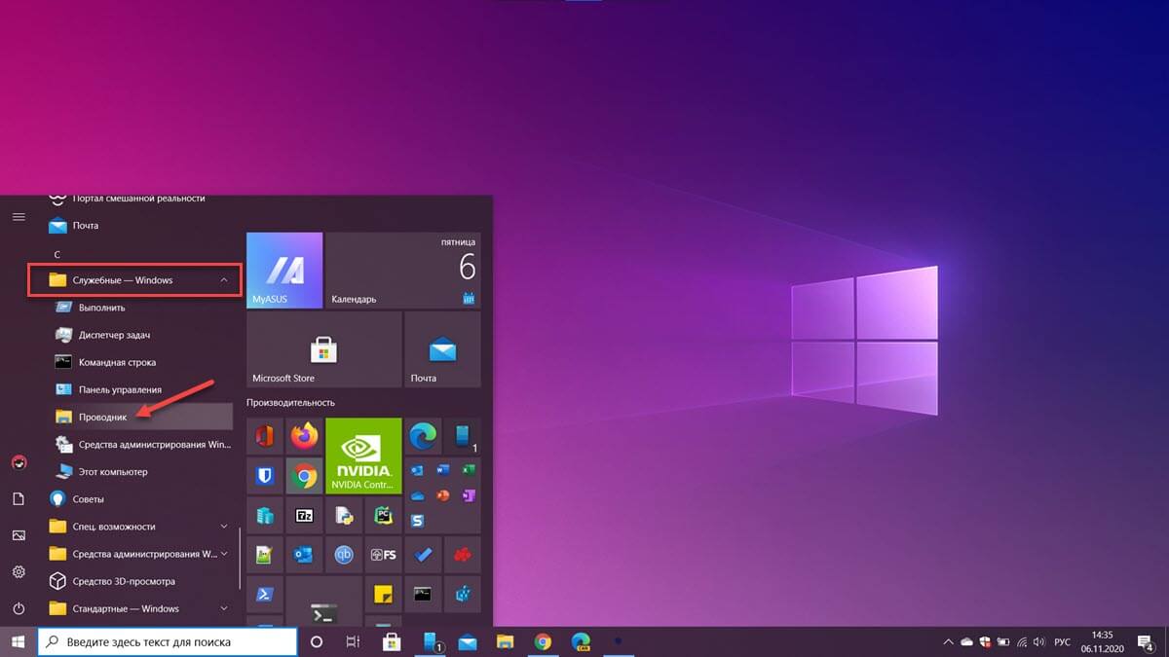This screenshot has width=1169, height=657.
Task: Click the Windows Start button
Action: pyautogui.click(x=18, y=642)
